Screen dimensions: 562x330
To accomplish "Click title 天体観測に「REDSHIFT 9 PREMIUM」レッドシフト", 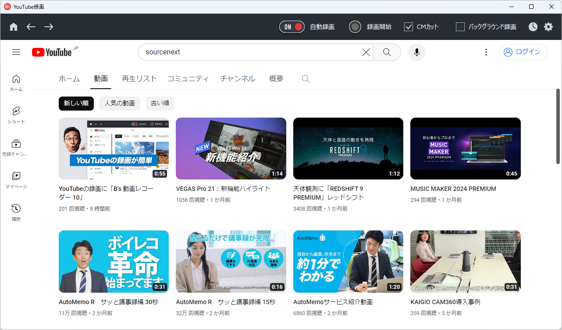I will pos(329,193).
